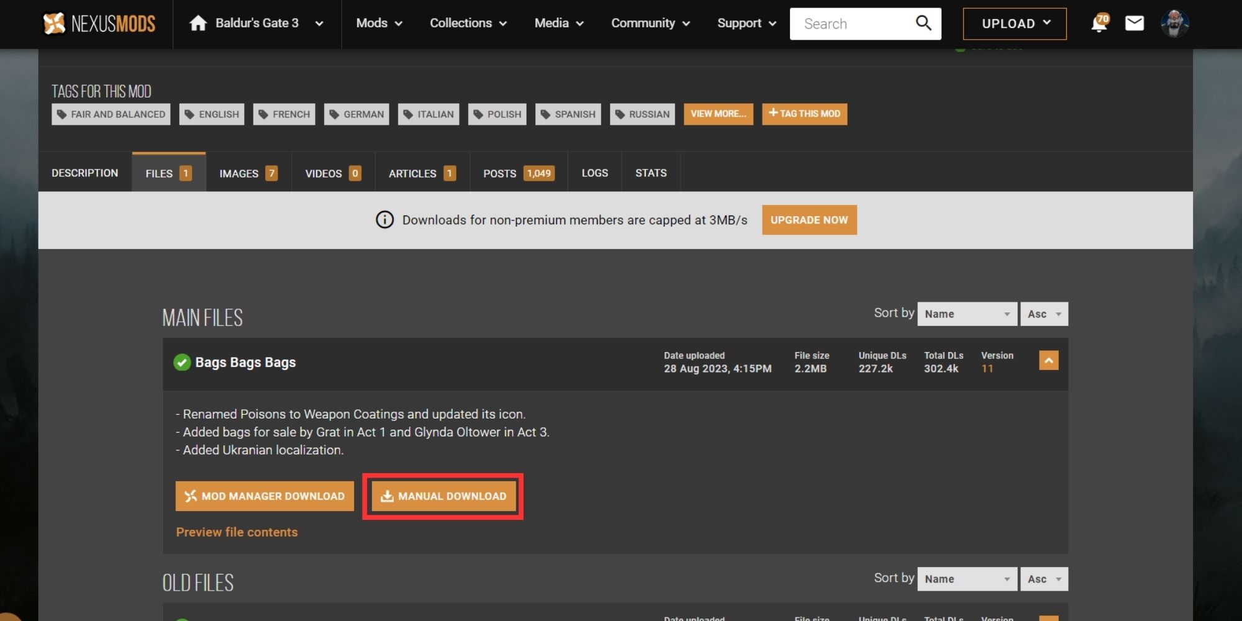This screenshot has height=621, width=1242.
Task: Open the Main Files sort by Name dropdown
Action: tap(967, 314)
